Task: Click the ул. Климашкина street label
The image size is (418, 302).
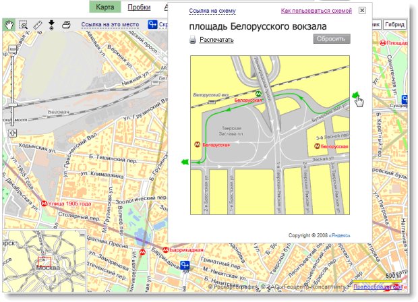Action: [x=102, y=175]
